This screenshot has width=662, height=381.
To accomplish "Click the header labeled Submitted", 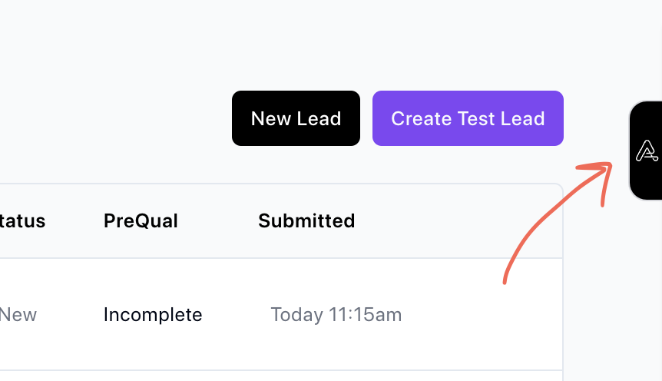I will [306, 221].
